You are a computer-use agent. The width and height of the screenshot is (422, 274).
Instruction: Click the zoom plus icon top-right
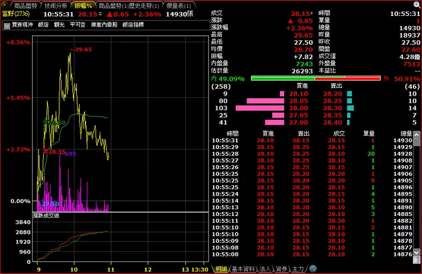pyautogui.click(x=417, y=5)
